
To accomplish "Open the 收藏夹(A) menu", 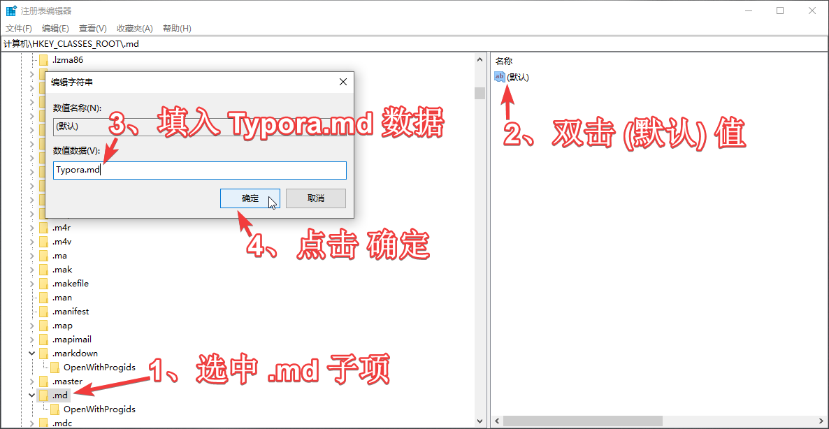I will click(x=135, y=28).
